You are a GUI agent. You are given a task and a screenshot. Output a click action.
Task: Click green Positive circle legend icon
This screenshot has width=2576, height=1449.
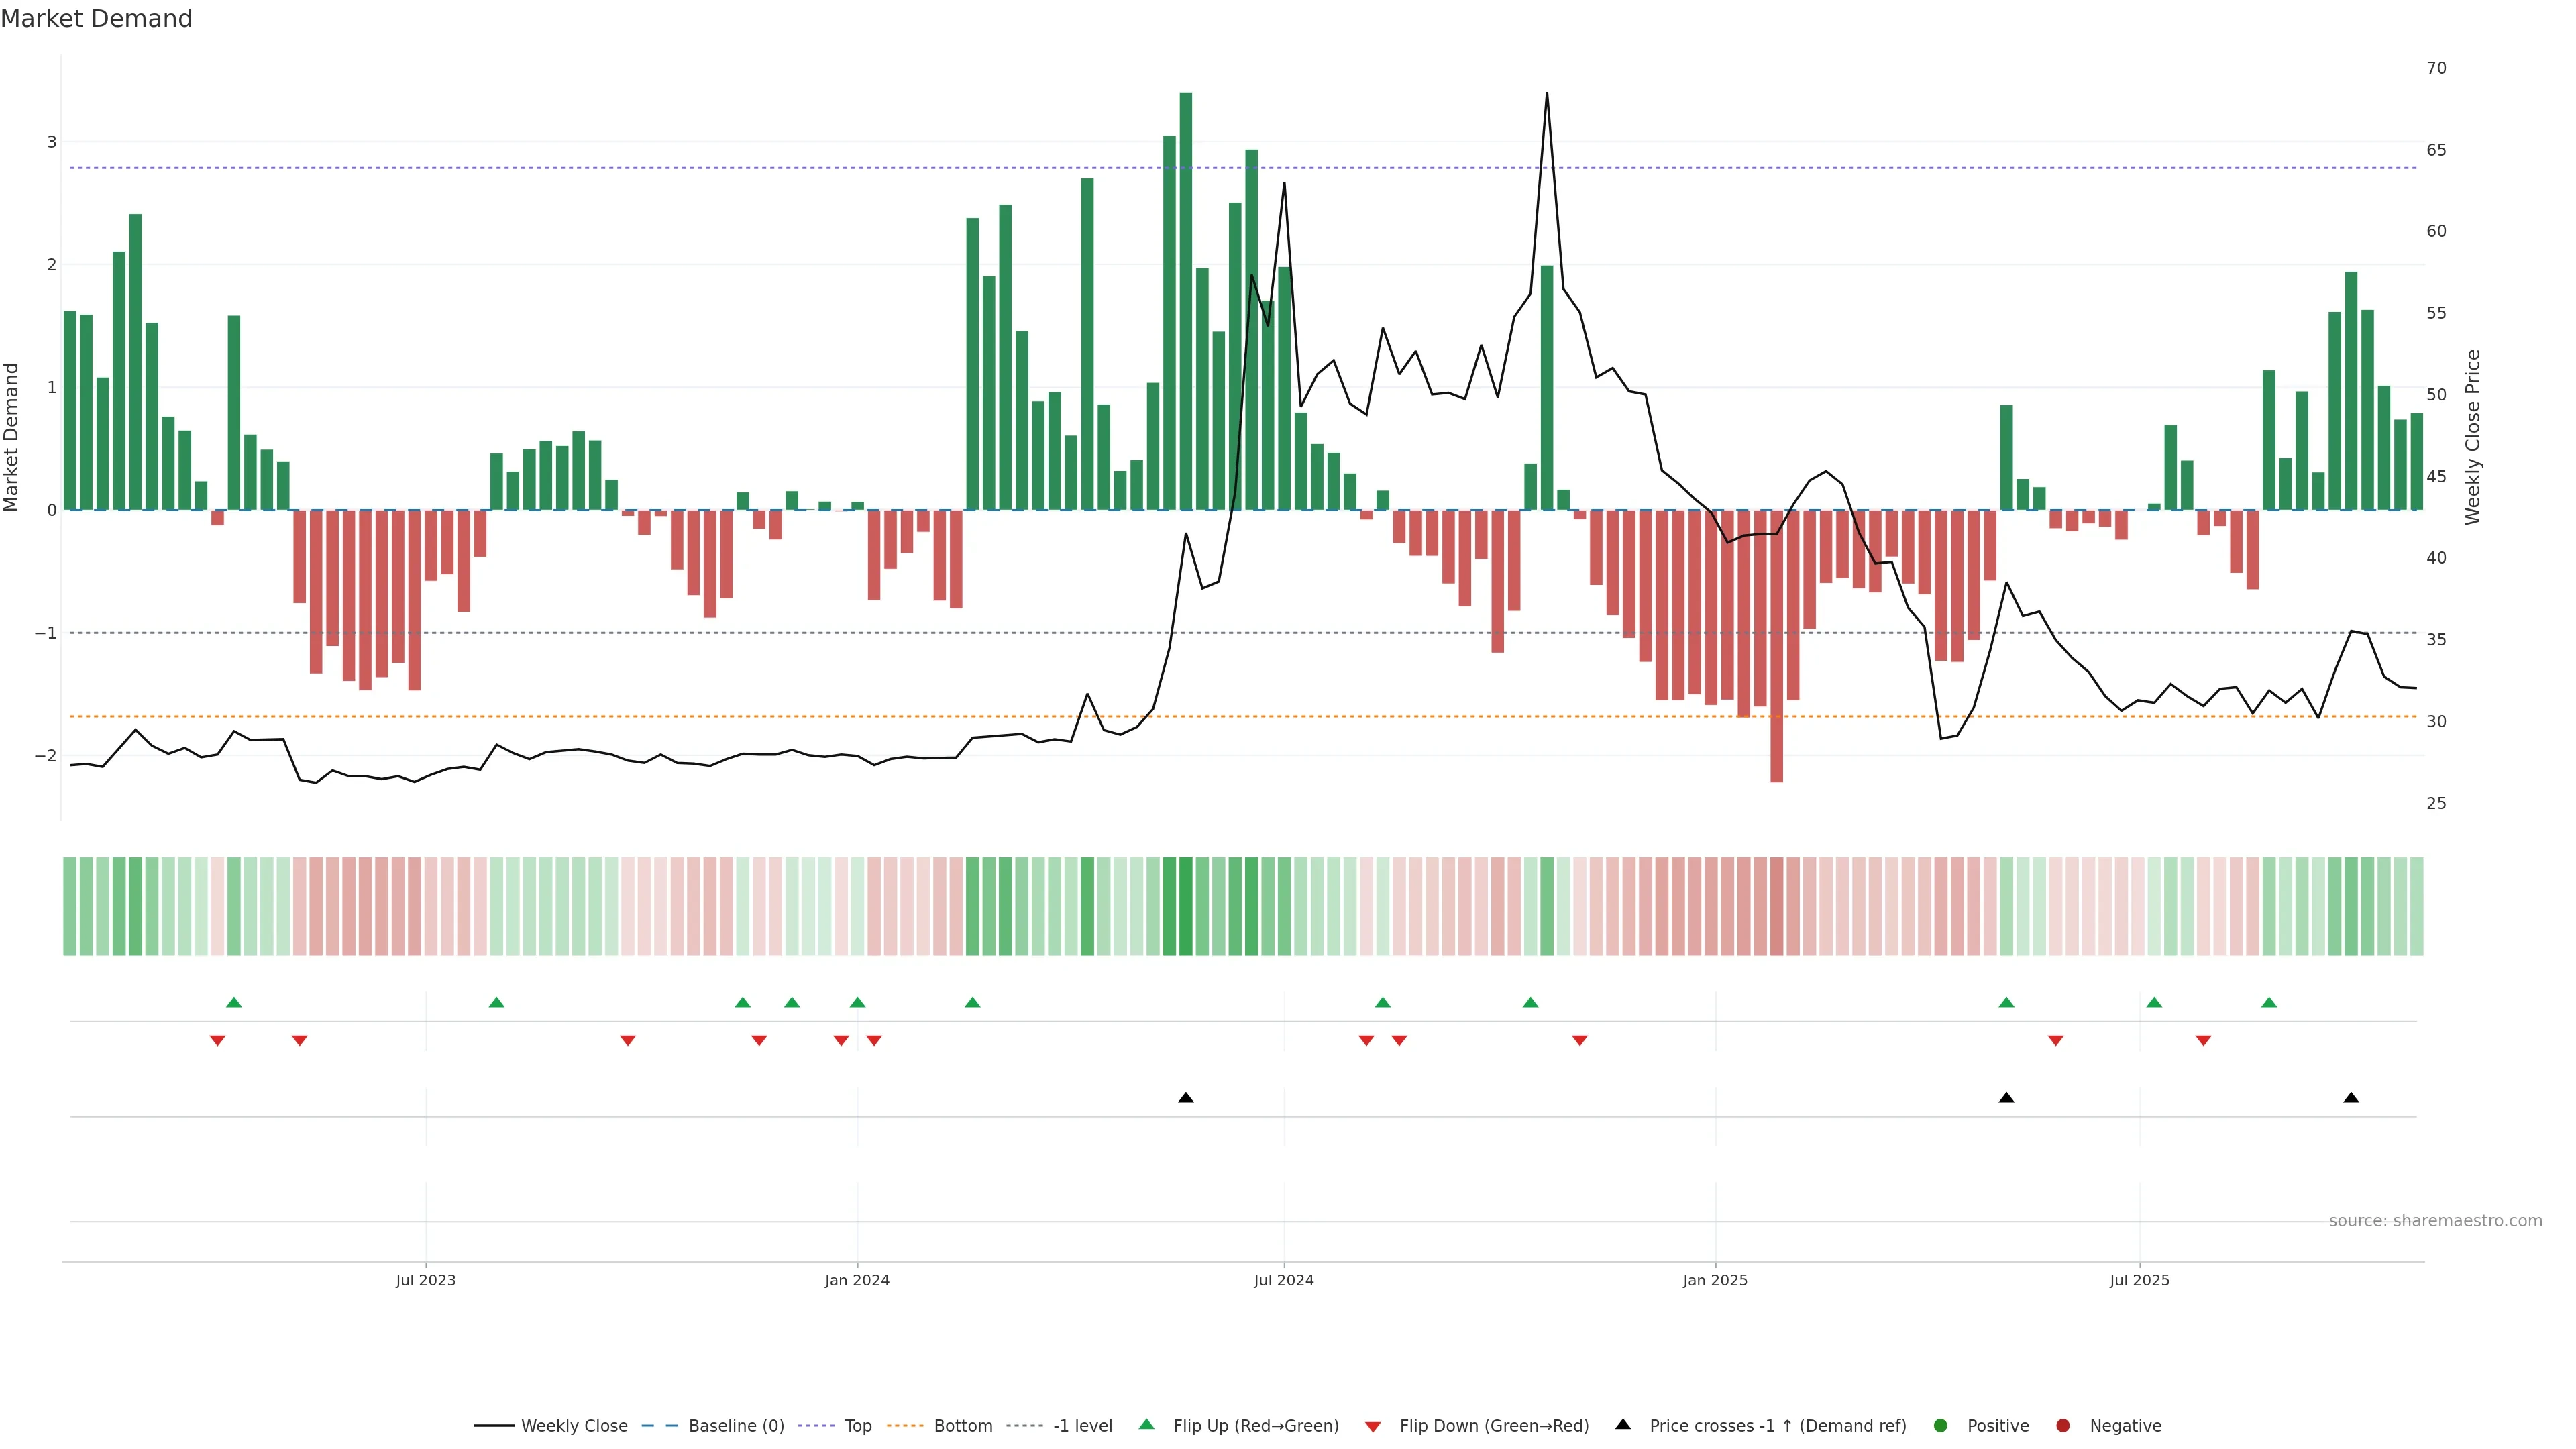(1941, 1425)
